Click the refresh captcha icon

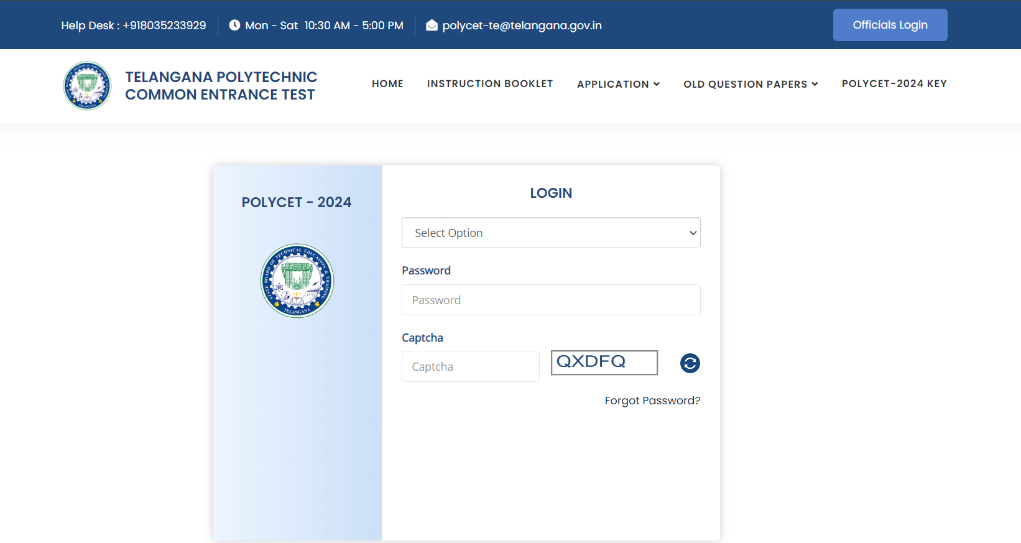(x=690, y=363)
